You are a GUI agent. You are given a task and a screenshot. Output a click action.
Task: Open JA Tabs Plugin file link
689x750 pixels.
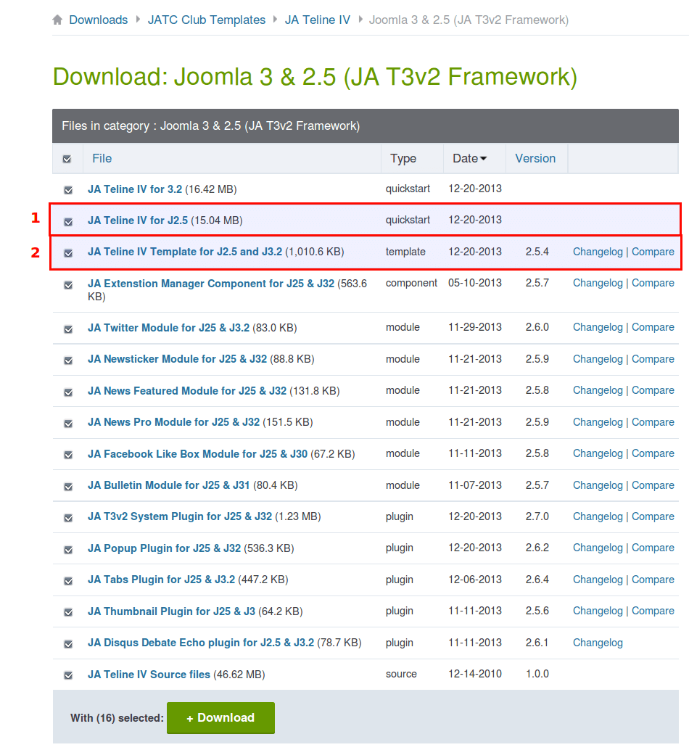tap(161, 580)
